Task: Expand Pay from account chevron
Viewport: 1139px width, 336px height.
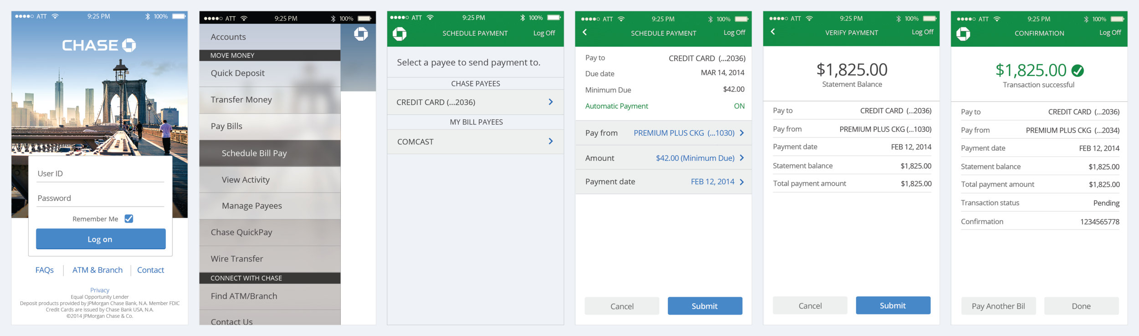Action: [742, 133]
